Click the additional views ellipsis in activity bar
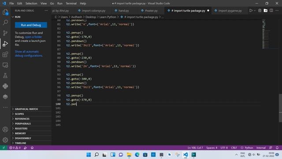 (5, 107)
